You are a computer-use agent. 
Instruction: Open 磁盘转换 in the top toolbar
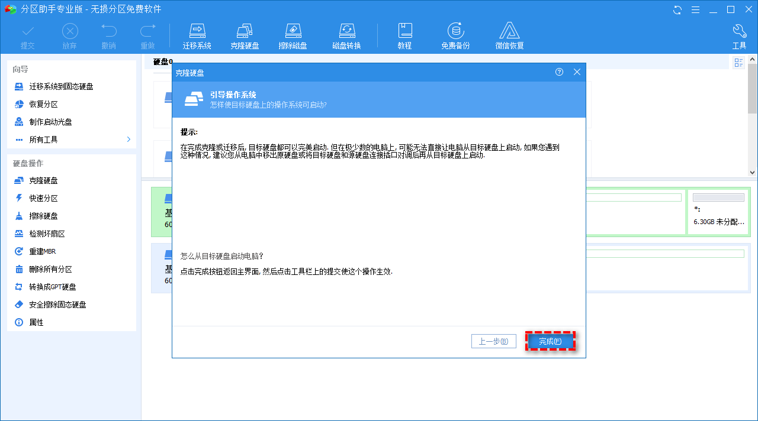(x=346, y=36)
